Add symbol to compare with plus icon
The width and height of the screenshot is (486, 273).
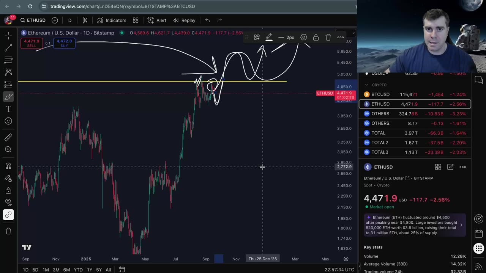pyautogui.click(x=55, y=20)
